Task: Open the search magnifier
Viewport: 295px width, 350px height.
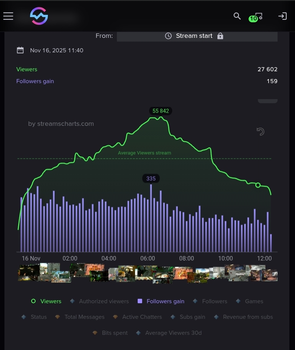Action: click(x=237, y=16)
